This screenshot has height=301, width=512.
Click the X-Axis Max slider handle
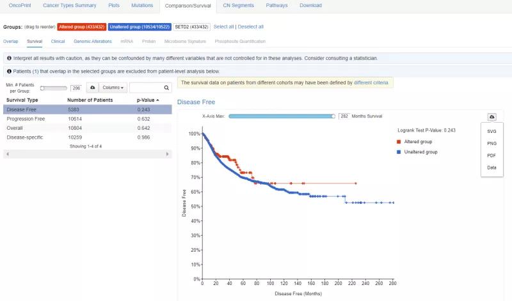(333, 116)
